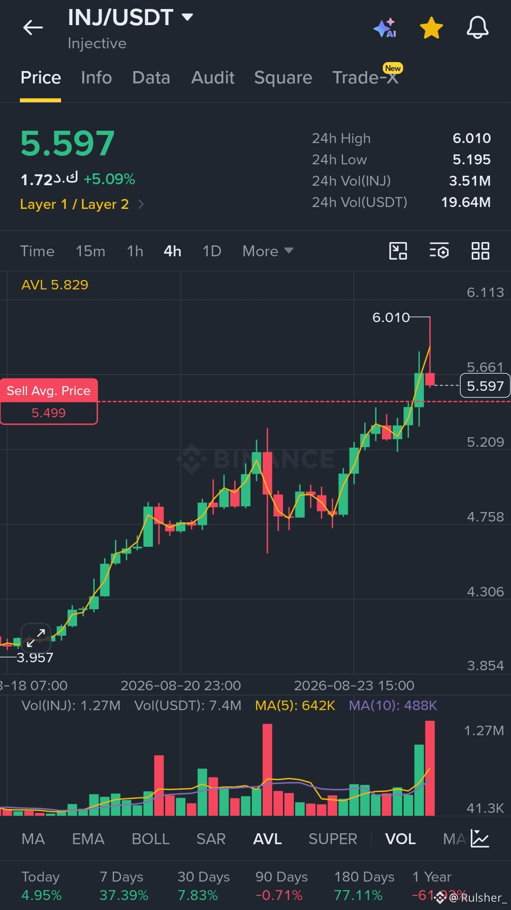
Task: Expand chart to fullscreen arrows icon
Action: 36,638
